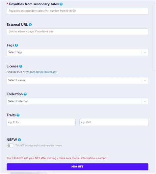Click the Collection question mark icon

coord(25,94)
